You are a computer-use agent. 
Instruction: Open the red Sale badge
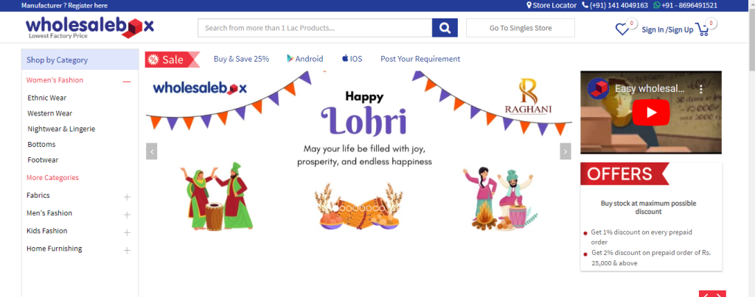(173, 60)
